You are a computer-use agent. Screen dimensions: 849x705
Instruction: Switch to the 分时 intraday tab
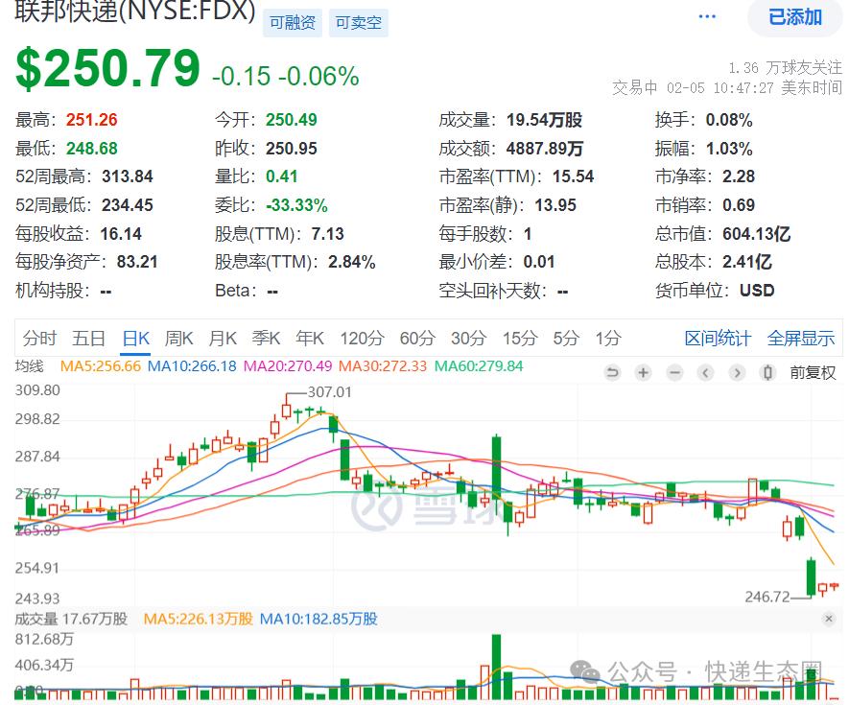[x=38, y=338]
